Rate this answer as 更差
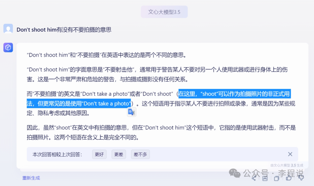Image resolution: width=314 pixels, height=186 pixels. 119,154
